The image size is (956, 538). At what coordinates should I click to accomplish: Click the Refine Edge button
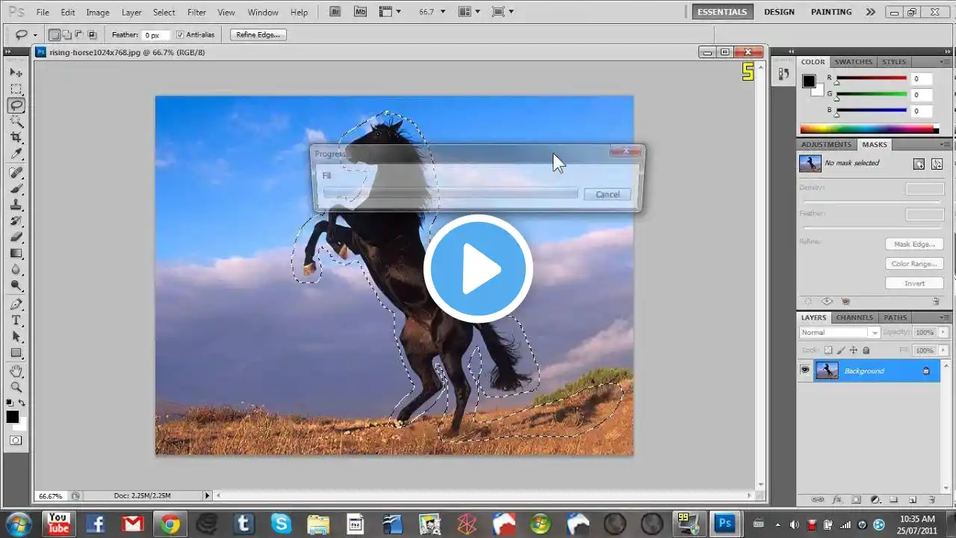click(x=258, y=35)
